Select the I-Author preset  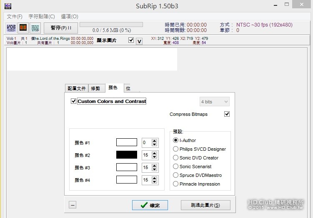point(175,140)
